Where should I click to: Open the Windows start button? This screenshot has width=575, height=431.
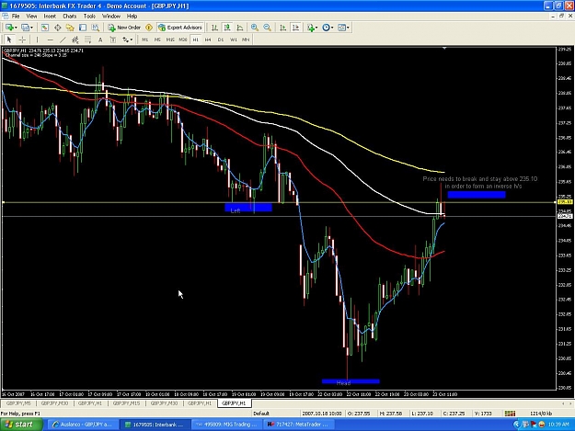point(21,425)
